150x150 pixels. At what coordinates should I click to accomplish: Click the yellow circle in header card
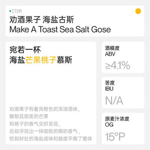138,11
